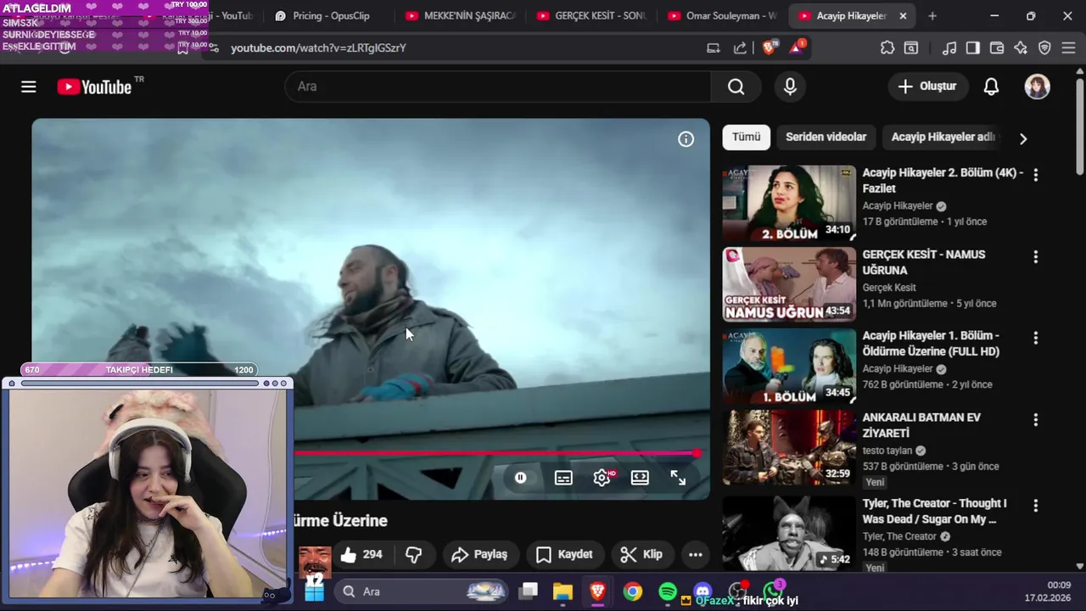The width and height of the screenshot is (1086, 611).
Task: Open a new browser tab with plus
Action: click(932, 15)
